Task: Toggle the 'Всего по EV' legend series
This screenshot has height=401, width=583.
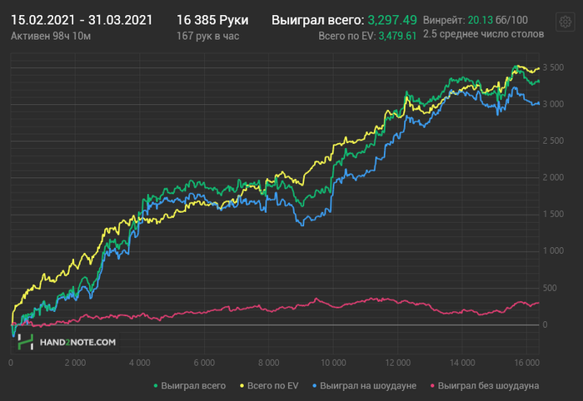Action: (x=269, y=386)
